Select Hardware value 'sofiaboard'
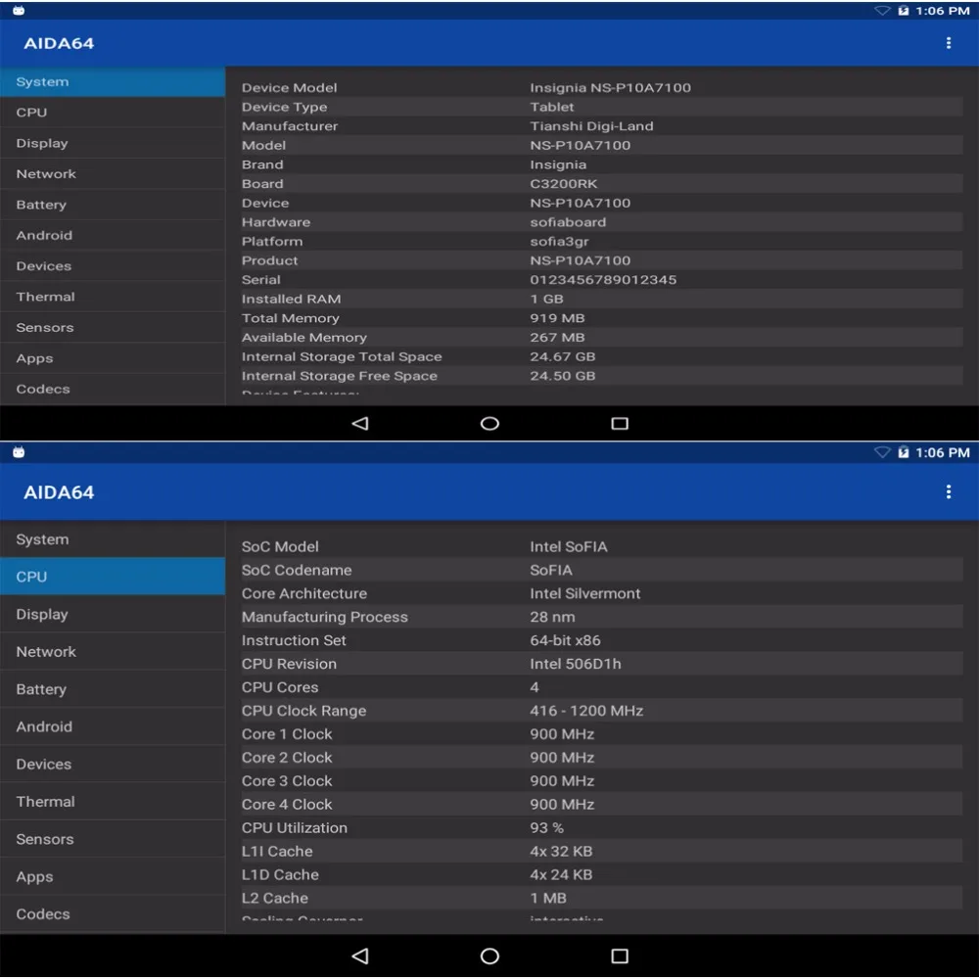 tap(568, 222)
